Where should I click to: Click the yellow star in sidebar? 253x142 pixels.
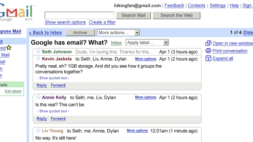(9, 48)
